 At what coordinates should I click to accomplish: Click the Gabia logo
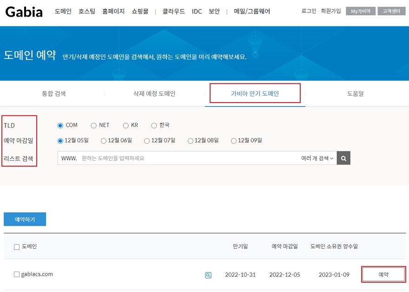click(24, 12)
